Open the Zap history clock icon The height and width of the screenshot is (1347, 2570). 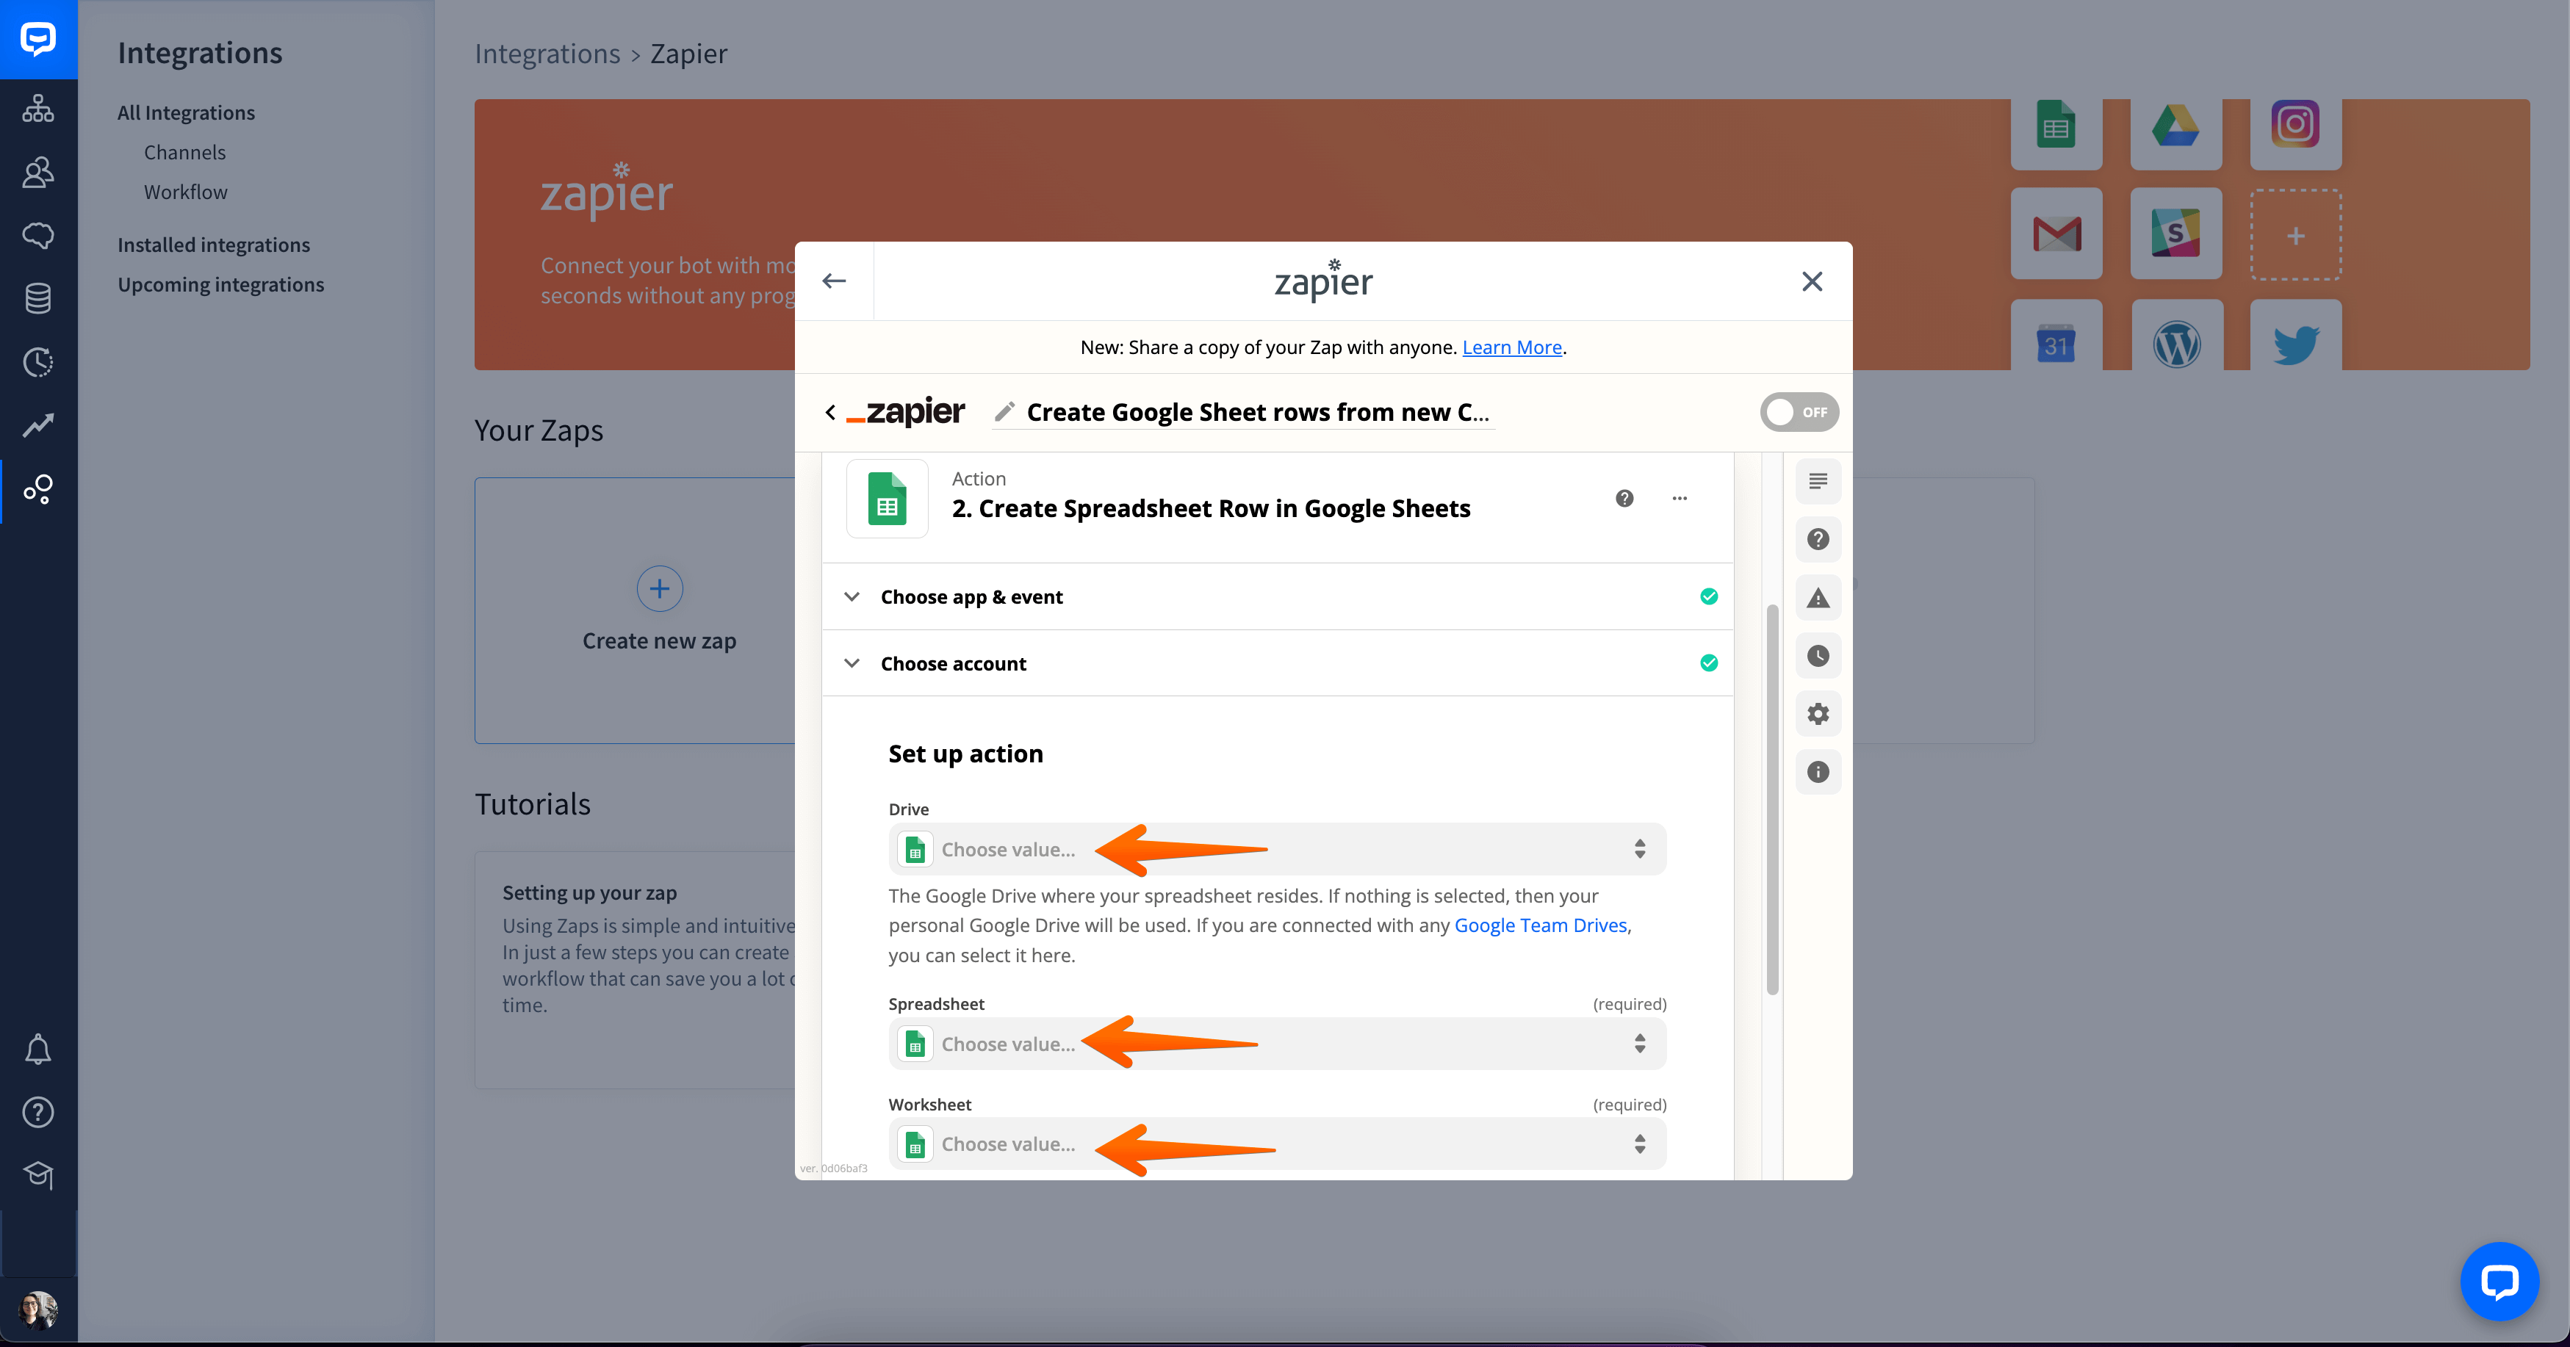click(x=1818, y=656)
